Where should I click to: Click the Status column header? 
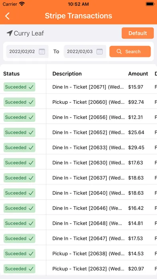tap(11, 74)
